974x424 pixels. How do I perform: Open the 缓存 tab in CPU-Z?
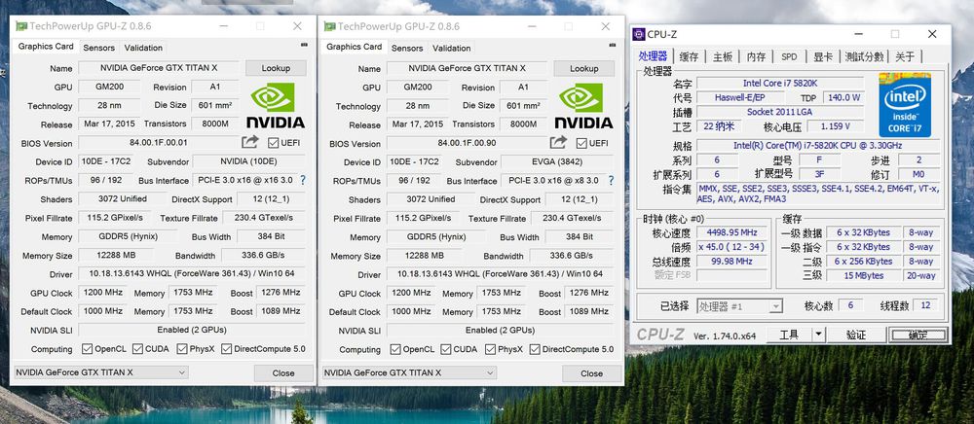pos(689,56)
